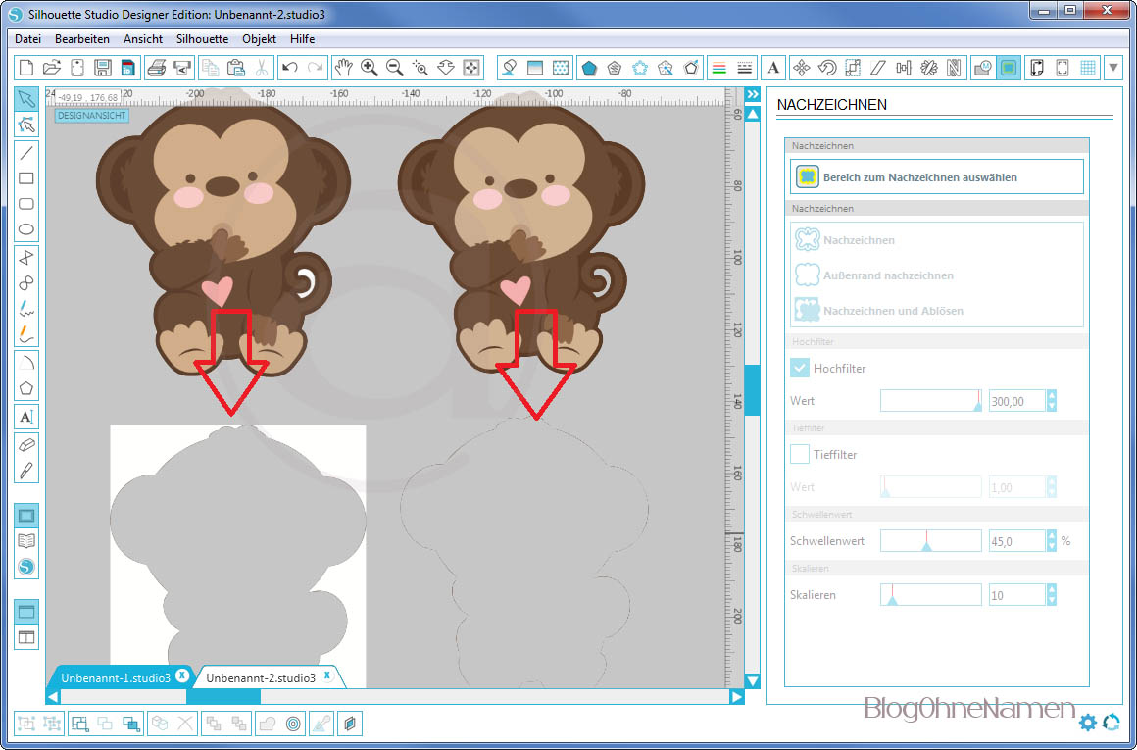The height and width of the screenshot is (750, 1137).
Task: Adjust the Schwellenwert slider
Action: tap(926, 541)
